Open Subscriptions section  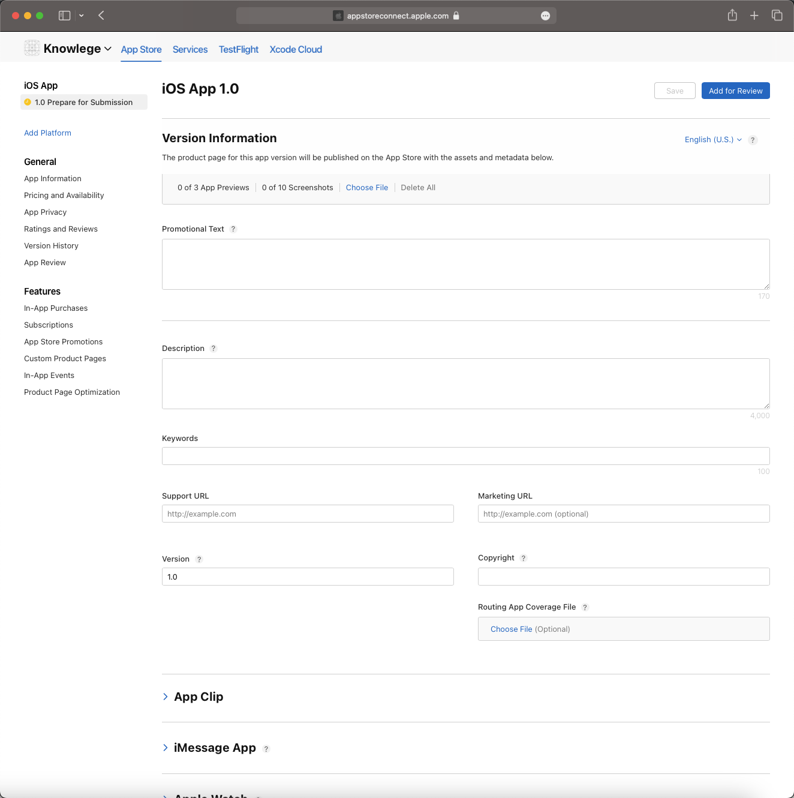click(x=49, y=325)
